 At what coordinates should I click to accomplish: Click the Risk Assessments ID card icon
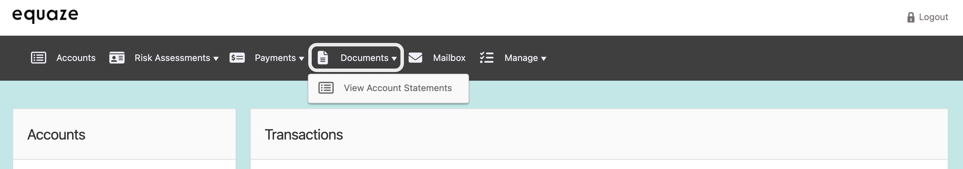click(x=117, y=58)
